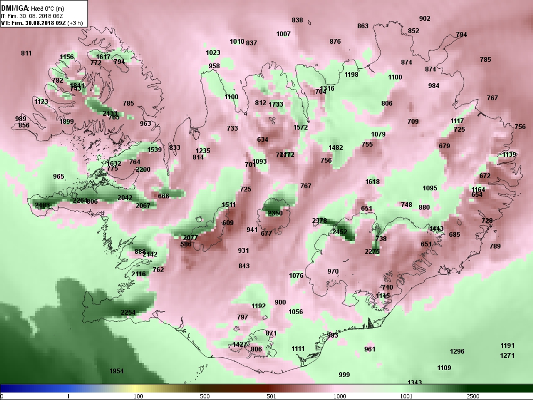Screen dimensions: 533x400
Task: Click the 'VT: Fim. 30.08.2018 09Z (+3 h)' line
Action: [x=42, y=23]
